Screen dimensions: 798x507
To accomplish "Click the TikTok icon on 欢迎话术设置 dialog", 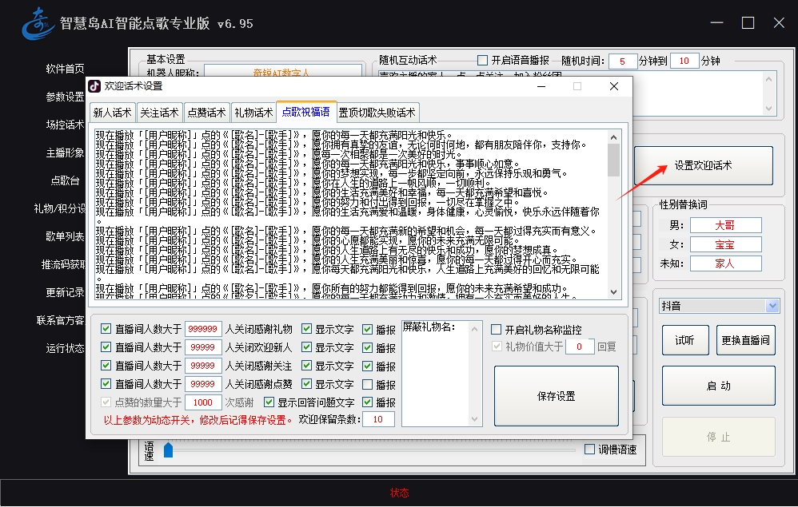I will pos(94,86).
